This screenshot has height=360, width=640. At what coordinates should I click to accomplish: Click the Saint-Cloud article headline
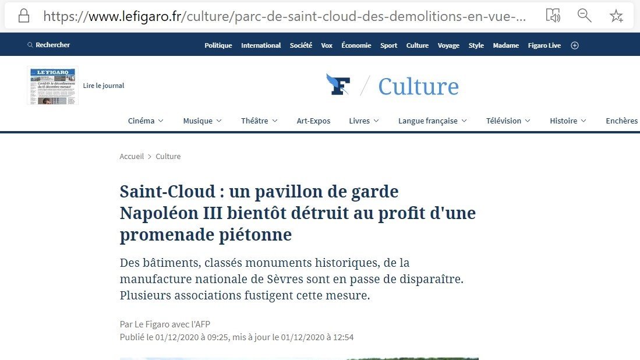pos(298,213)
